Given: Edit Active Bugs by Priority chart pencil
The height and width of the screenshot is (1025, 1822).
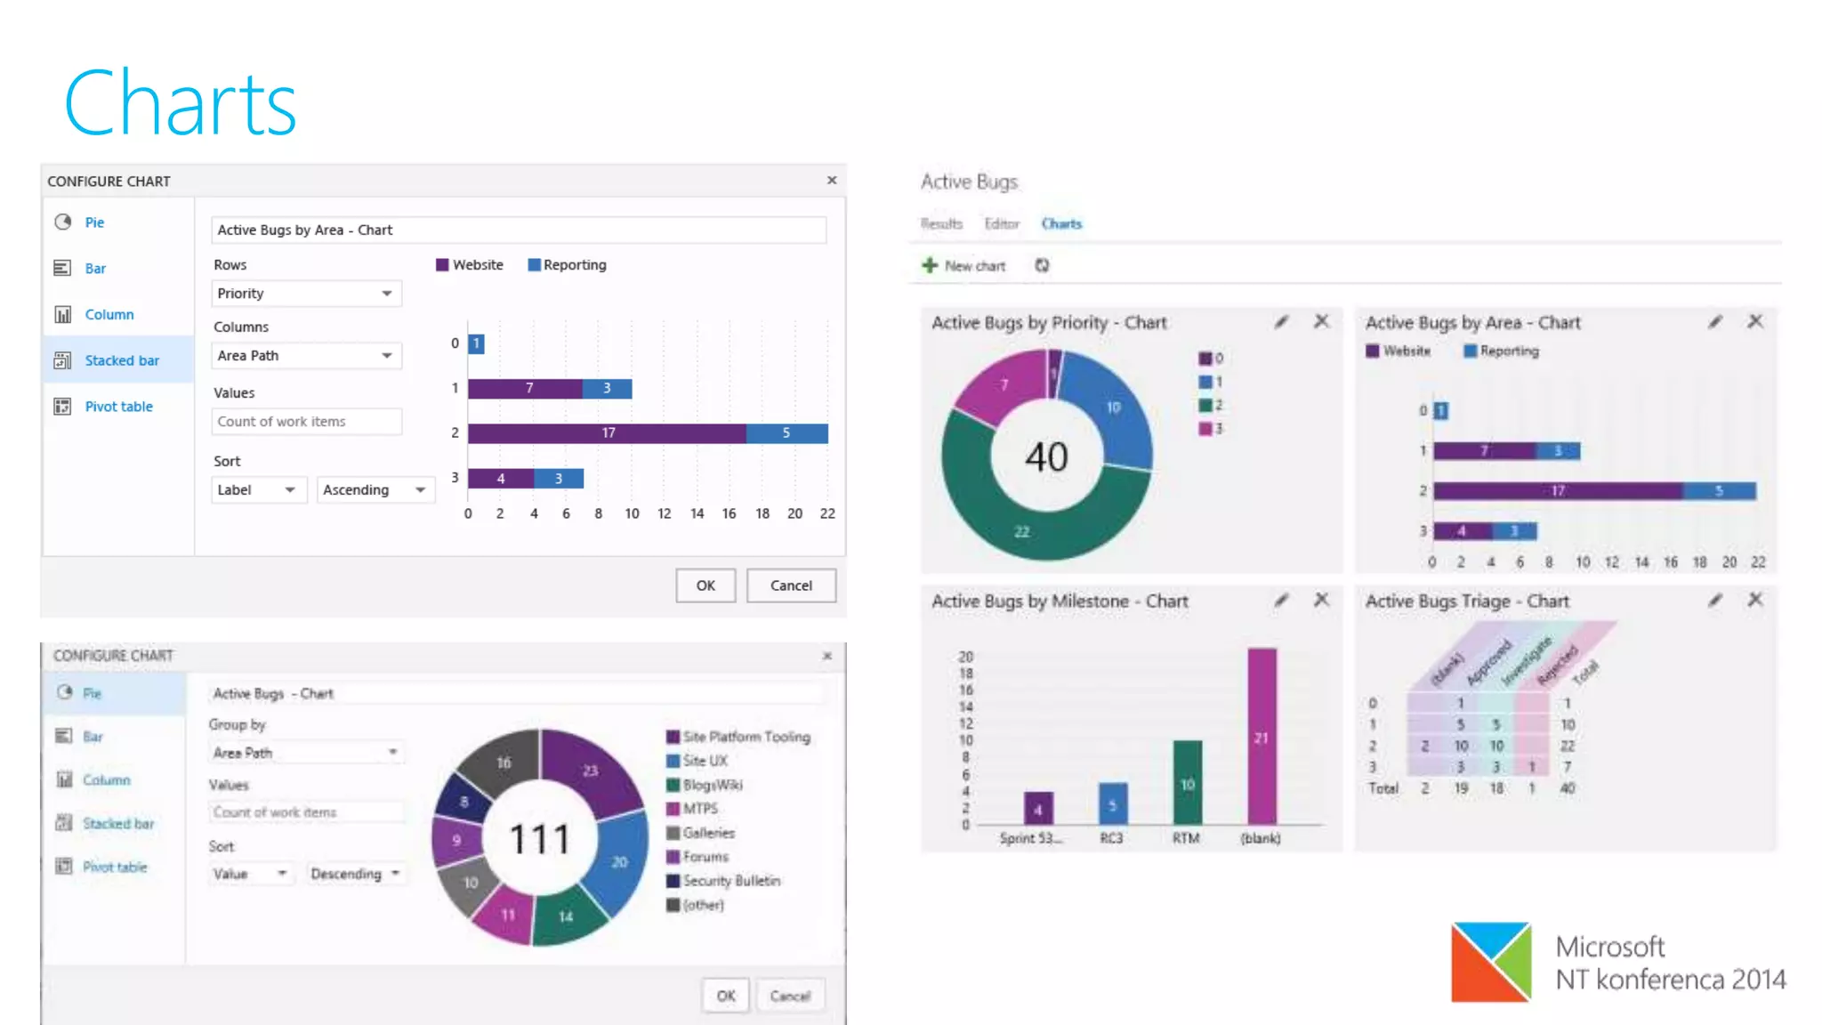Looking at the screenshot, I should coord(1281,322).
